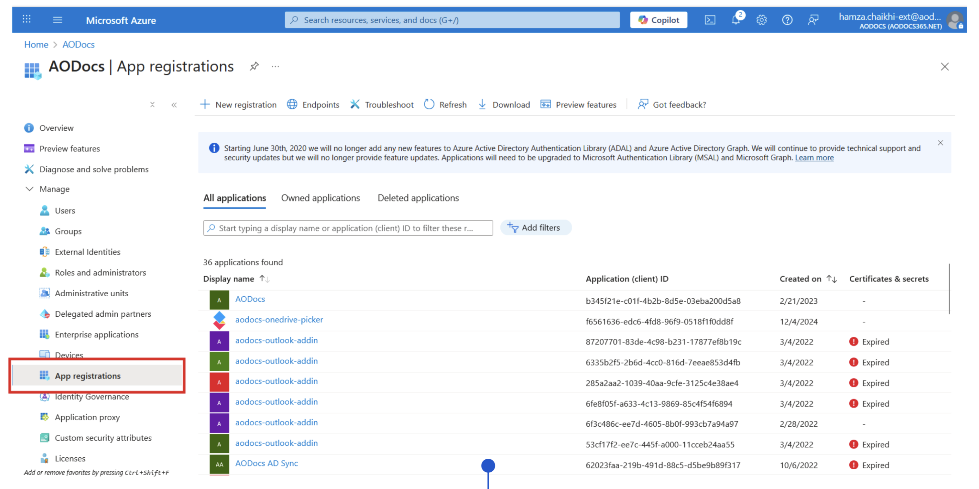Click New registration

tap(239, 105)
